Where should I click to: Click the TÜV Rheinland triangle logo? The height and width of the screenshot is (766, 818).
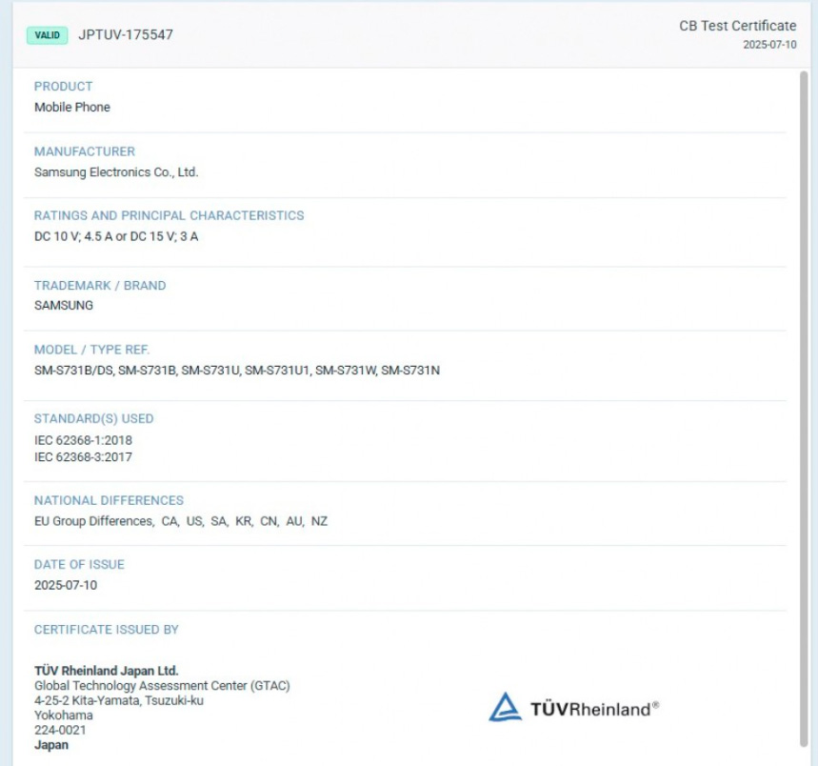point(505,707)
